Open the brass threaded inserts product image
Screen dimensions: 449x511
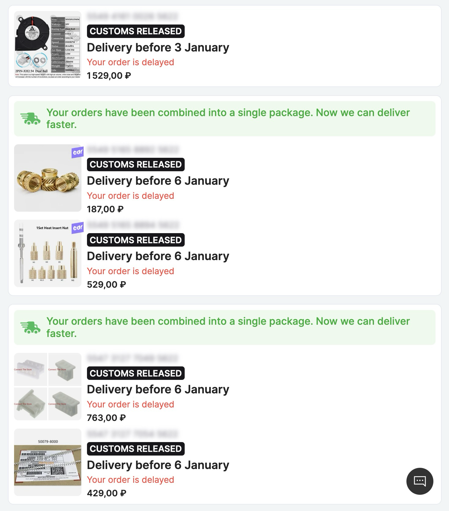48,178
